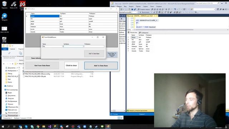Open Visual Studio from the taskbar

pyautogui.click(x=49, y=126)
